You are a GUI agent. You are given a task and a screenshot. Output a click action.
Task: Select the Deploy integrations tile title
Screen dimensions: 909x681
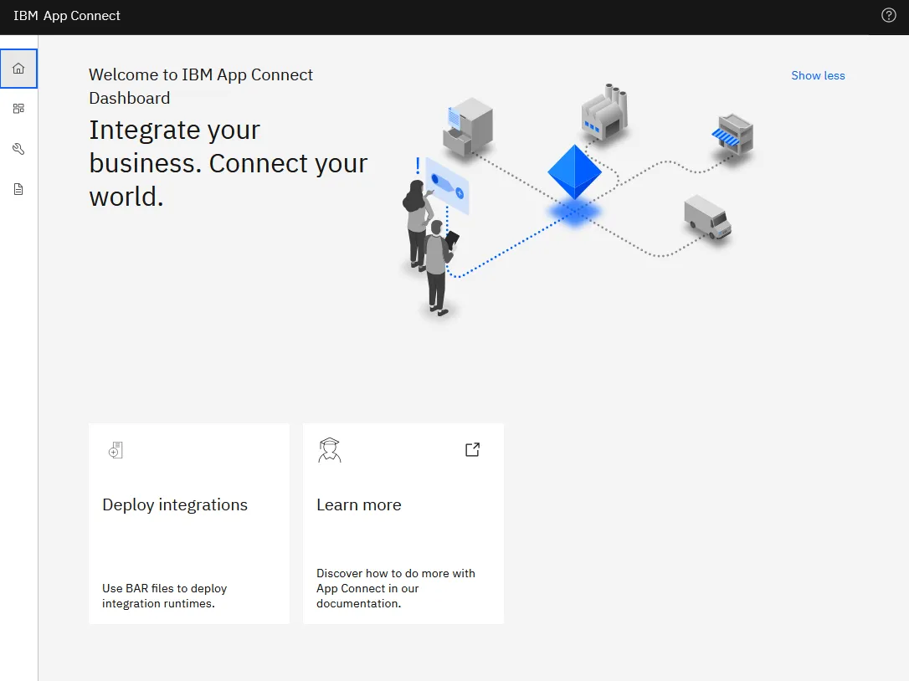(x=174, y=504)
